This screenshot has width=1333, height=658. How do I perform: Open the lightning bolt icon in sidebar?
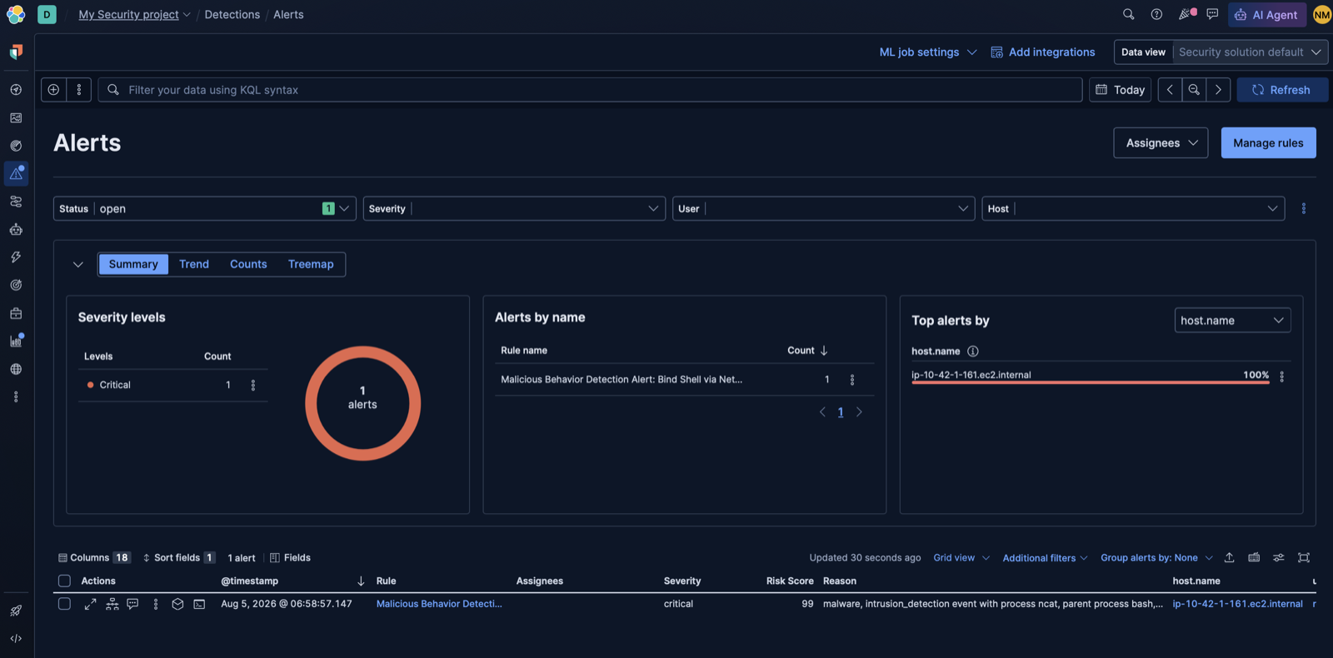[16, 257]
